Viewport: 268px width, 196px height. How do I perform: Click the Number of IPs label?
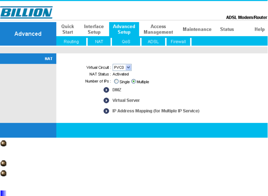98,81
